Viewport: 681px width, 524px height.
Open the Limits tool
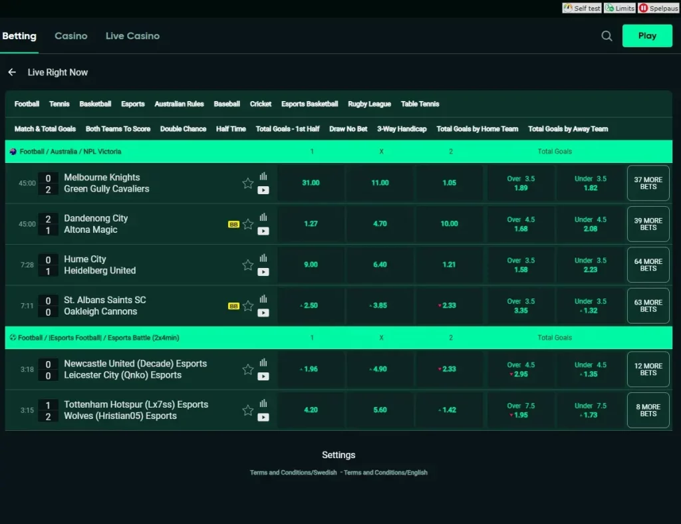[620, 8]
